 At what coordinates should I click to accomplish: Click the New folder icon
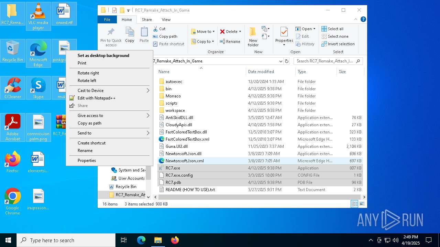(x=253, y=32)
